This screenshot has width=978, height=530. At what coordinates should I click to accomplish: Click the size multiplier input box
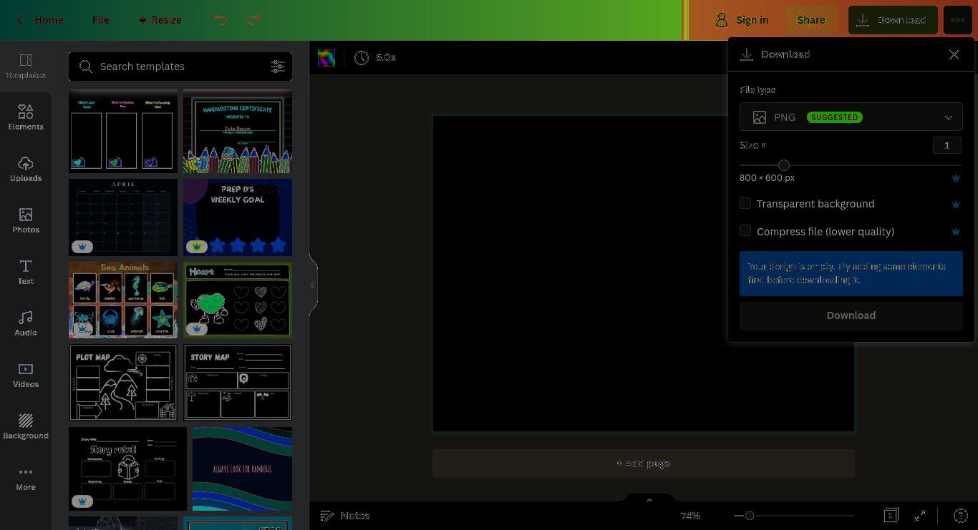coord(947,145)
